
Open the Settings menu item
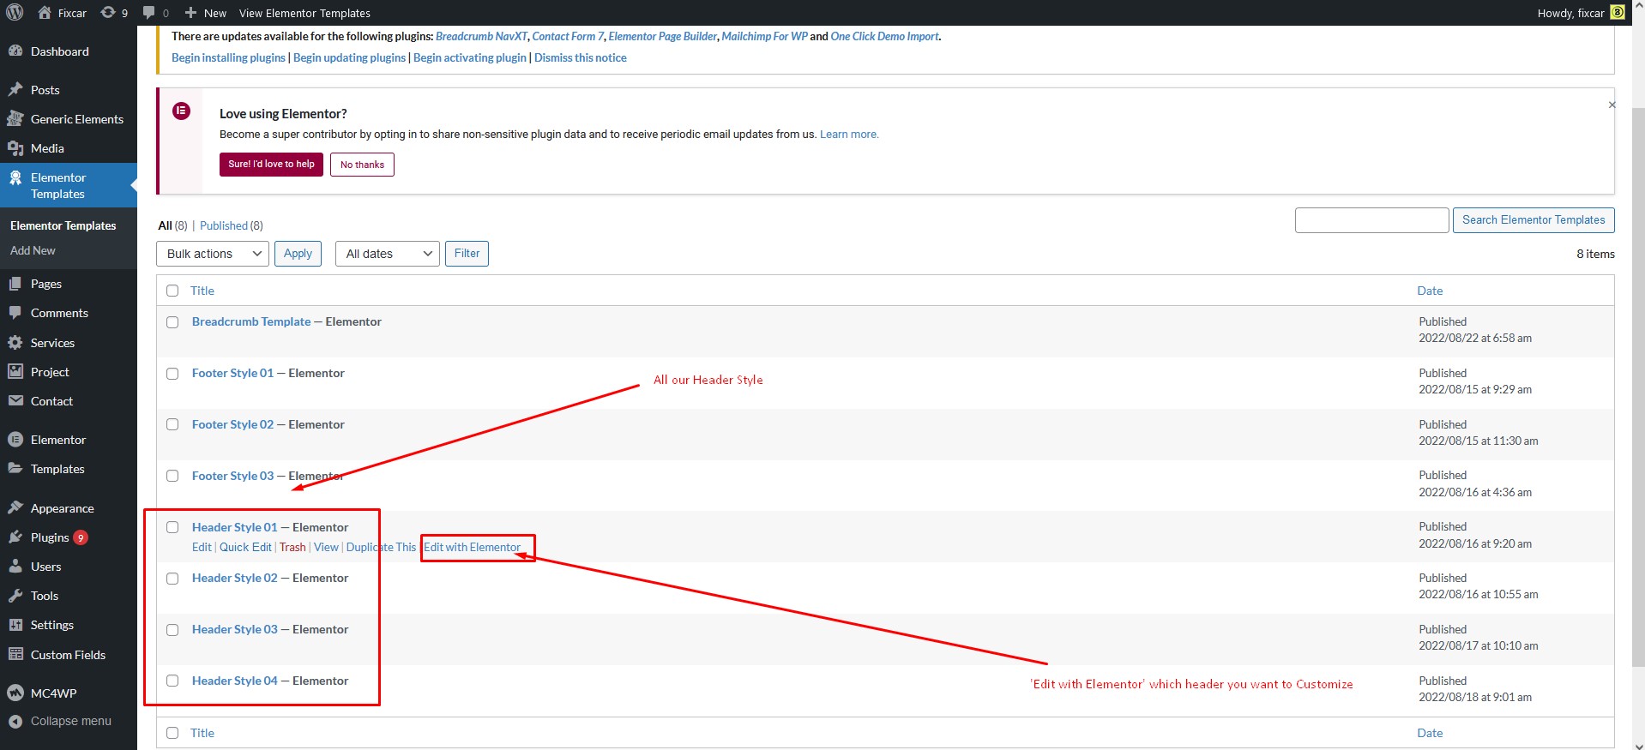(52, 625)
